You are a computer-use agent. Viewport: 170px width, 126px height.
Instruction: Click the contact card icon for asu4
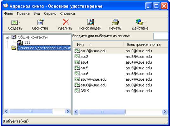[x=77, y=62]
